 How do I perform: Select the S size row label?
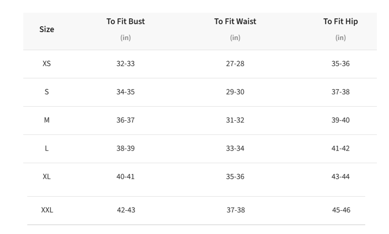(x=47, y=91)
